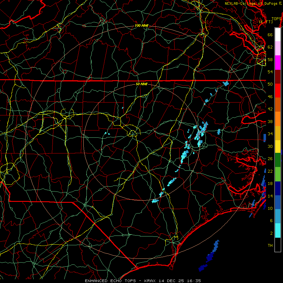Click the 58 legend value
This screenshot has height=283, width=283.
pos(270,59)
